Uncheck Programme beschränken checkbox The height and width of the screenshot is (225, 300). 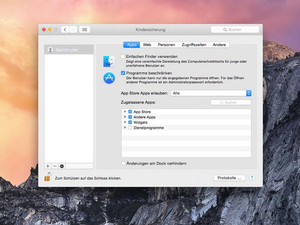(x=123, y=73)
